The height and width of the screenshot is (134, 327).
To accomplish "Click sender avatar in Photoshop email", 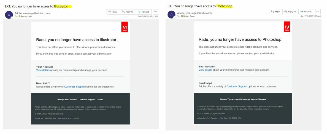I will [171, 15].
